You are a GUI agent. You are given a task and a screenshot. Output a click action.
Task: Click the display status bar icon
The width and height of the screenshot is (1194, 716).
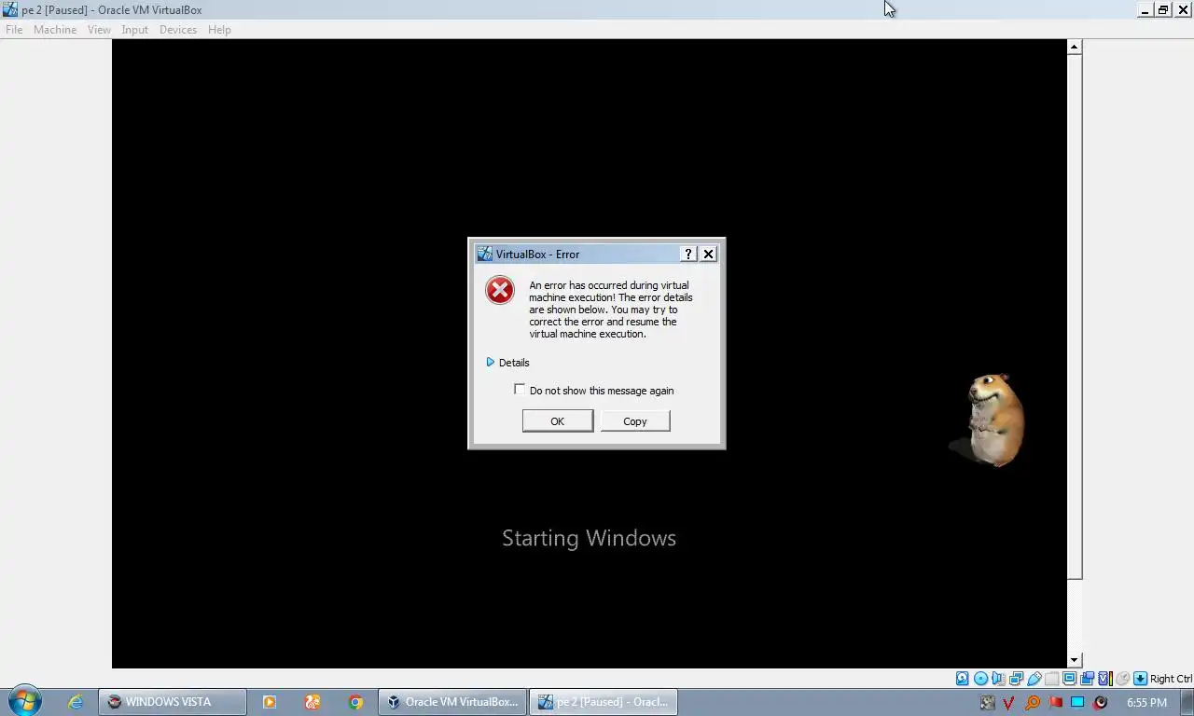pos(1069,679)
